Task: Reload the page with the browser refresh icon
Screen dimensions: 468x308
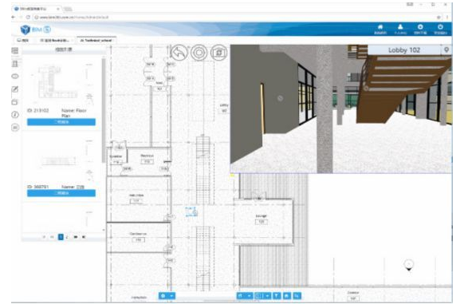Action: coord(28,18)
